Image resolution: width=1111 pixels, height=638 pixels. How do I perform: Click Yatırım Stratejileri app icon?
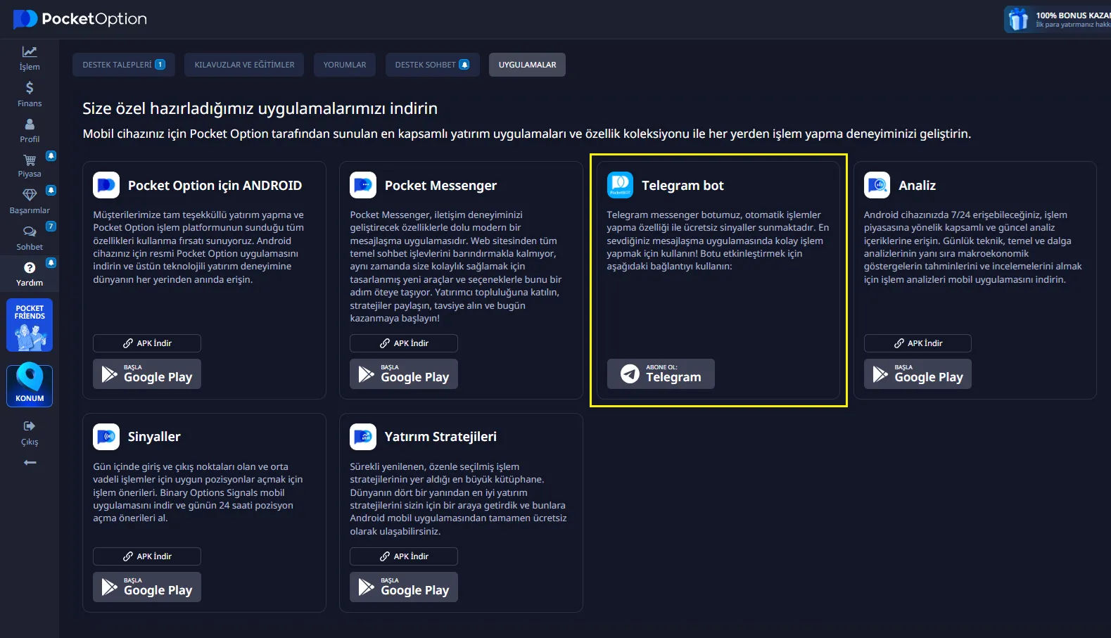point(363,437)
